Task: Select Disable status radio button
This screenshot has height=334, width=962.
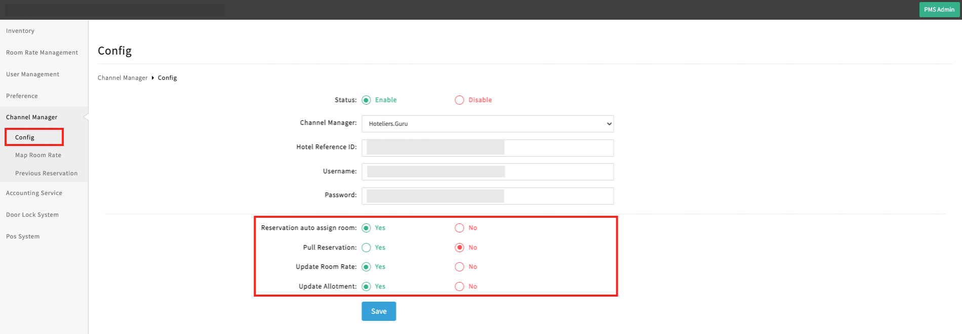Action: click(x=459, y=100)
